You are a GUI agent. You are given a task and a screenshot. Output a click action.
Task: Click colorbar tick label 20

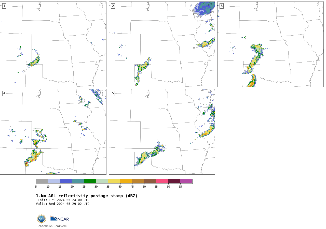72,187
